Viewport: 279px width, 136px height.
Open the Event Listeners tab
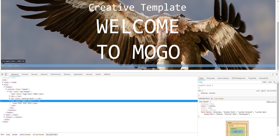click(223, 78)
